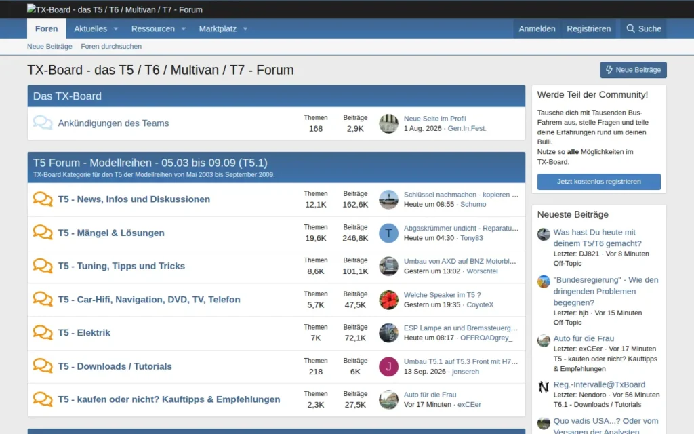Open the thread Umbau T5.1 auf T5.3 Front
Image resolution: width=694 pixels, height=434 pixels.
[461, 362]
